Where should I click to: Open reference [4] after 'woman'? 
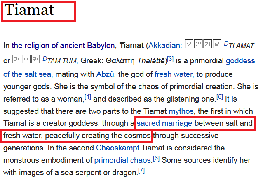coord(88,96)
